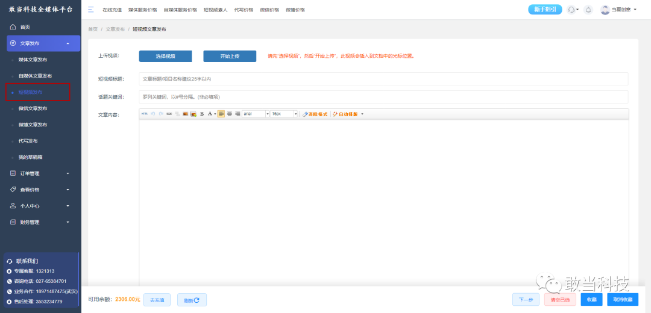Toggle left alignment in the editor toolbar

coord(221,114)
